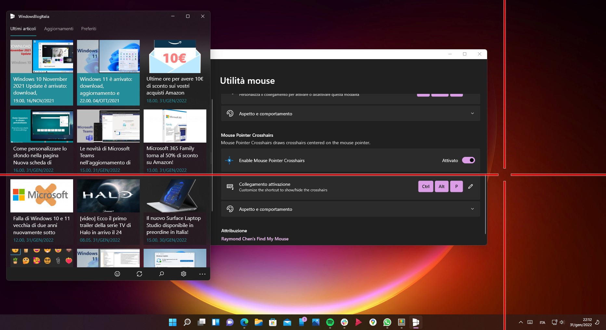The width and height of the screenshot is (606, 330).
Task: Open Spotify from taskbar
Action: tap(330, 322)
